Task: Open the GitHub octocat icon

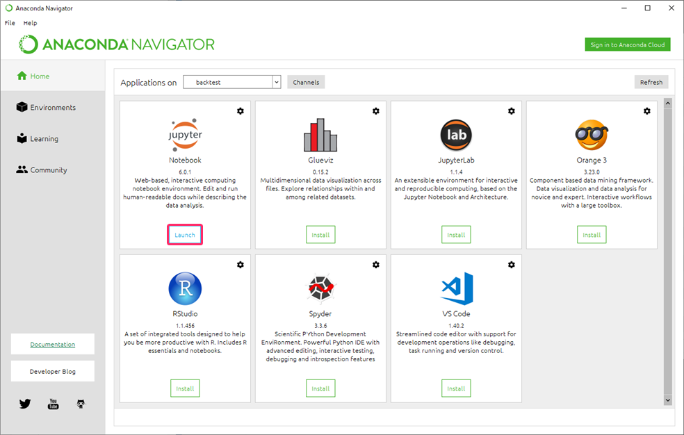Action: point(81,404)
